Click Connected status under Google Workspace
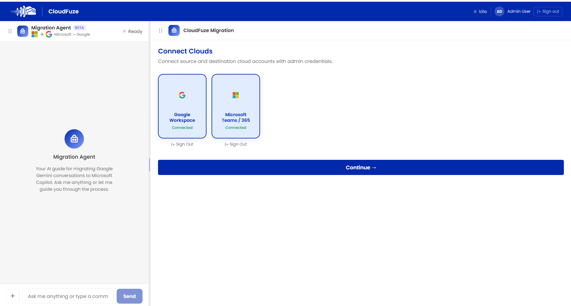571x306 pixels. click(x=182, y=128)
